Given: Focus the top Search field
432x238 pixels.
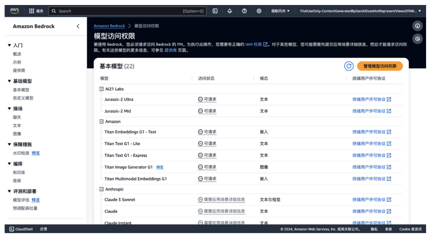Looking at the screenshot, I should (127, 11).
